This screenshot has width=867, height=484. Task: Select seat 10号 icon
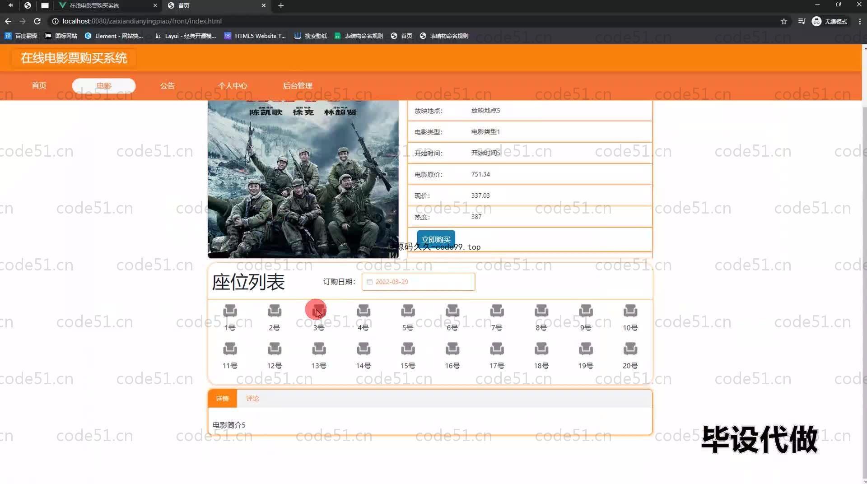point(630,311)
